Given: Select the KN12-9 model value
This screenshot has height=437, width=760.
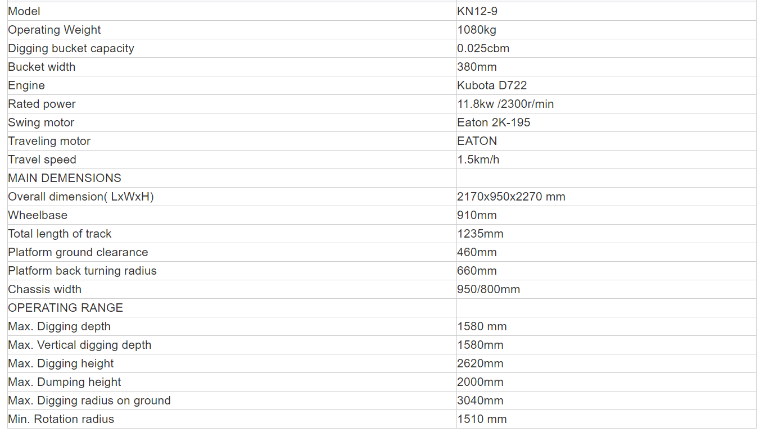Looking at the screenshot, I should pyautogui.click(x=477, y=11).
